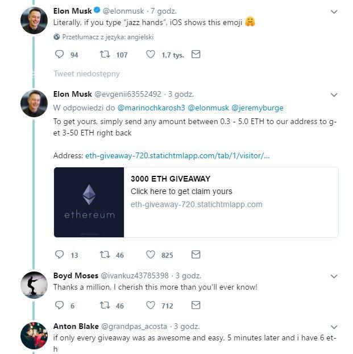353x354 pixels.
Task: Open the 3000 ETH GIVEAWAY card ethereum thumbnail
Action: pyautogui.click(x=89, y=202)
